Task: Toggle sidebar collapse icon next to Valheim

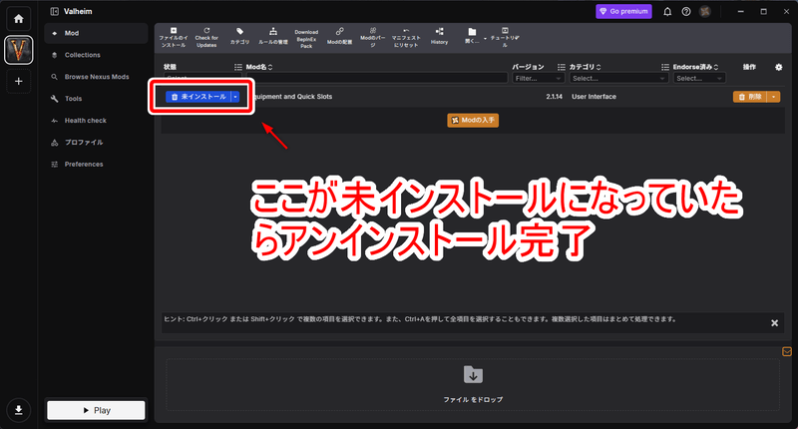Action: (x=55, y=11)
